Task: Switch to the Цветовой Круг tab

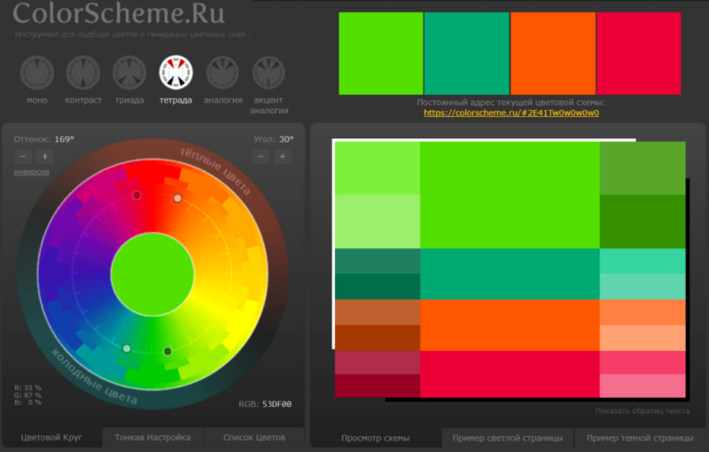Action: [x=51, y=438]
